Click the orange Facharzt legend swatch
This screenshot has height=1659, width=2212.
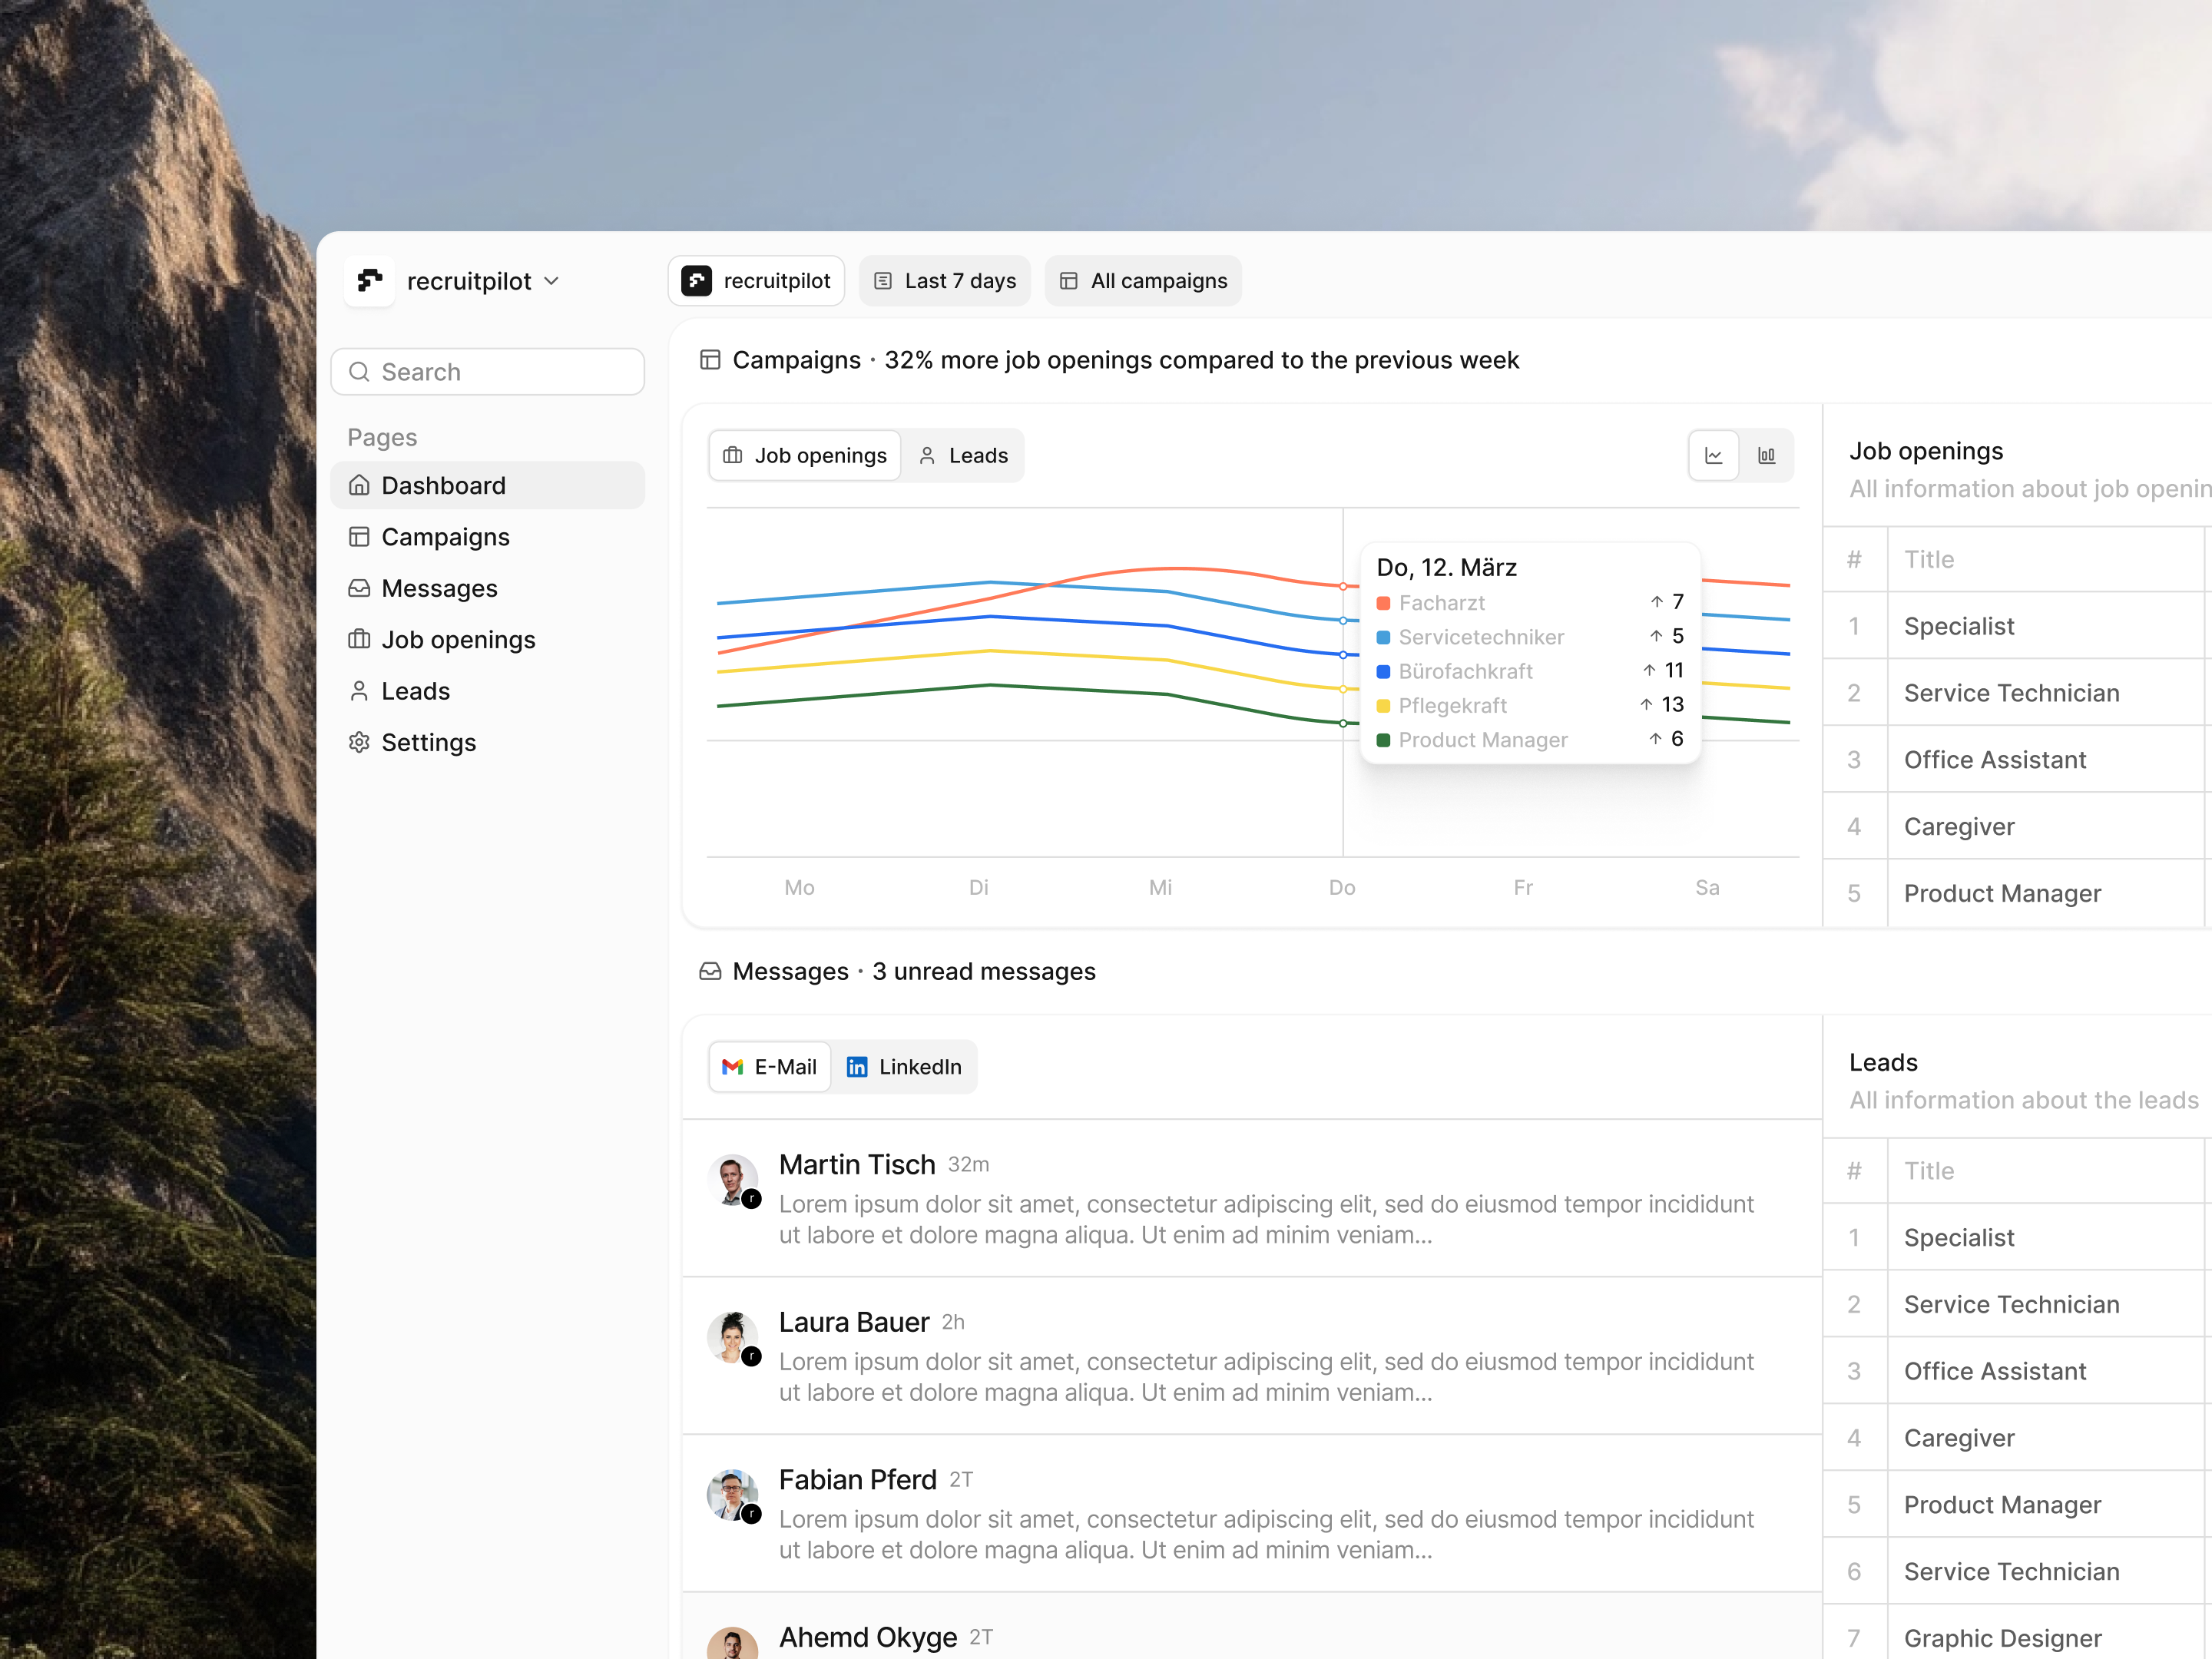pos(1383,603)
